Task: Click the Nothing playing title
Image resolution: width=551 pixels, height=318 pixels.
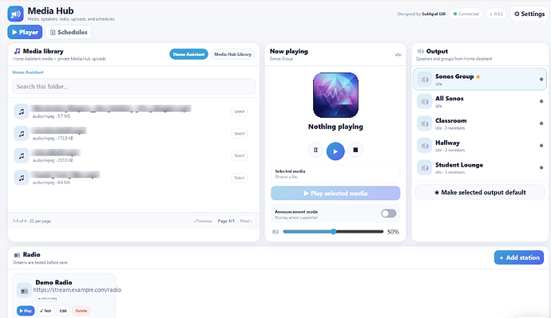Action: [335, 127]
